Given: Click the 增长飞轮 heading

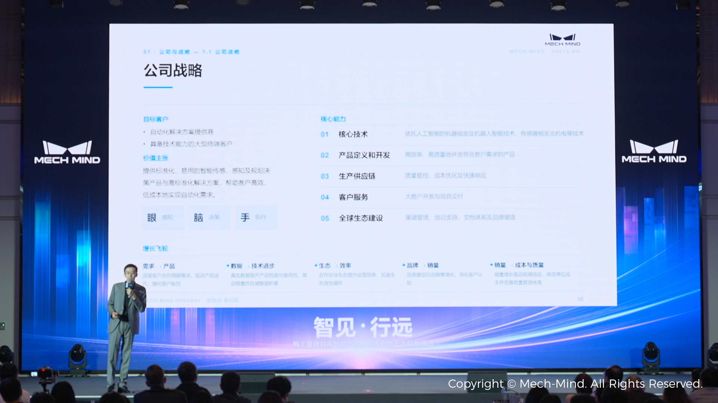Looking at the screenshot, I should click(x=156, y=249).
